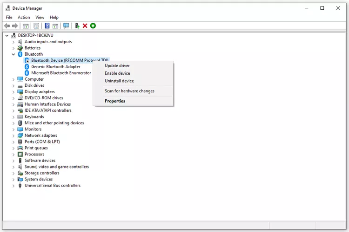349x232 pixels.
Task: Expand the Sound, video and game controllers chevron
Action: click(13, 167)
